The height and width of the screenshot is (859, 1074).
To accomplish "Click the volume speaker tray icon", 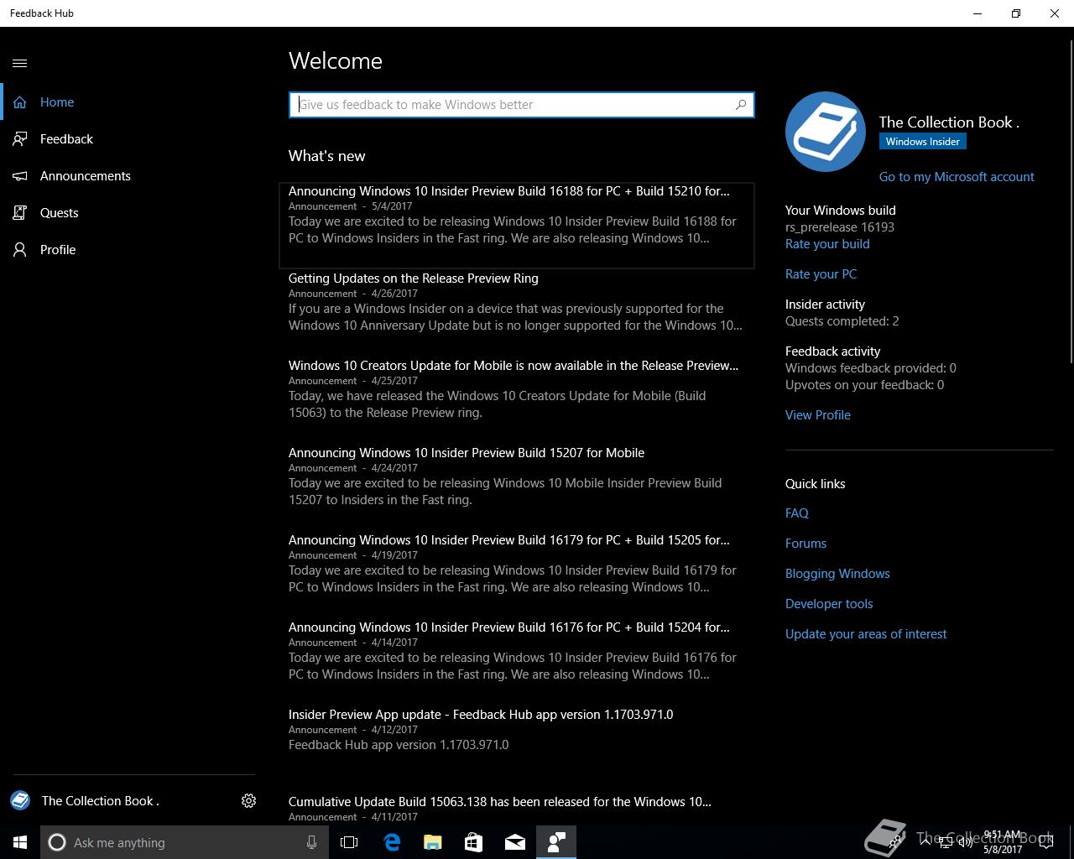I will point(966,842).
